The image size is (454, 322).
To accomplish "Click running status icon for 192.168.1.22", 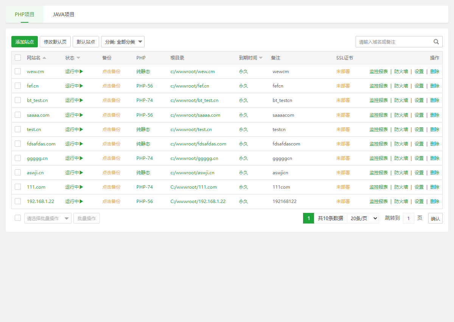I will [81, 201].
